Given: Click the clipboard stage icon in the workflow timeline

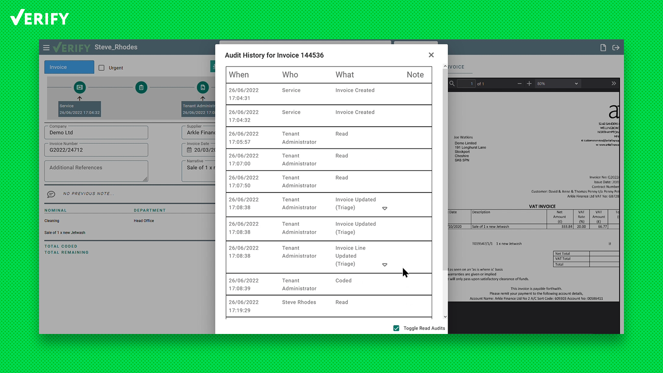Looking at the screenshot, I should tap(141, 87).
